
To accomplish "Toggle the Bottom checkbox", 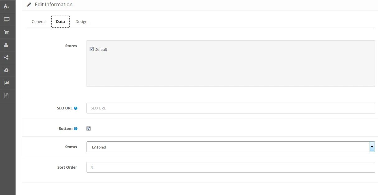I will point(89,128).
